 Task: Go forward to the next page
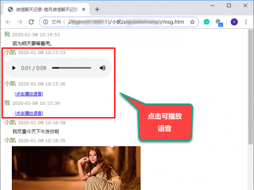(19, 22)
